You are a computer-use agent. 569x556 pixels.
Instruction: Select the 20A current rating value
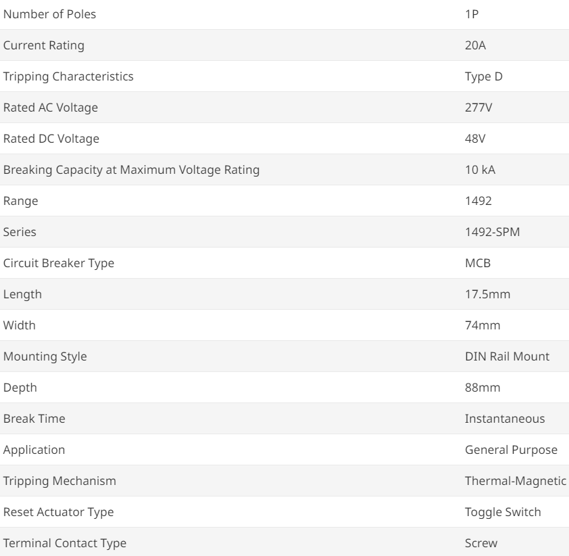[x=474, y=45]
